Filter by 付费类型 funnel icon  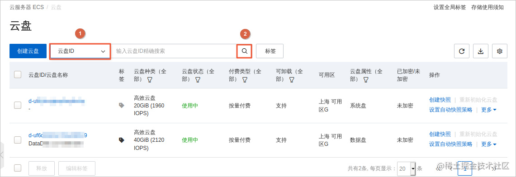[245, 80]
